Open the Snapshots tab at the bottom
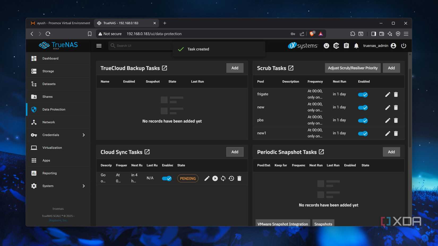Screen dimensions: 438x246 point(323,224)
